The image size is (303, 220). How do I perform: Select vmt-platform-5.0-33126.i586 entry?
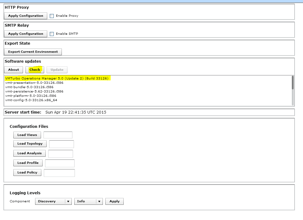(30, 96)
